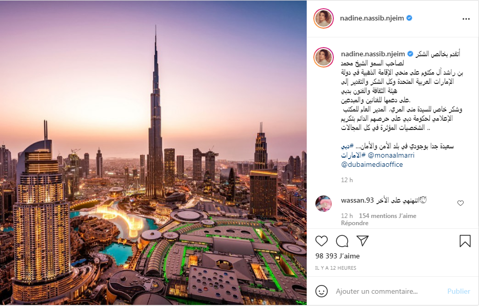This screenshot has height=306, width=479.
Task: Open the caption author's profile avatar
Action: coord(324,57)
